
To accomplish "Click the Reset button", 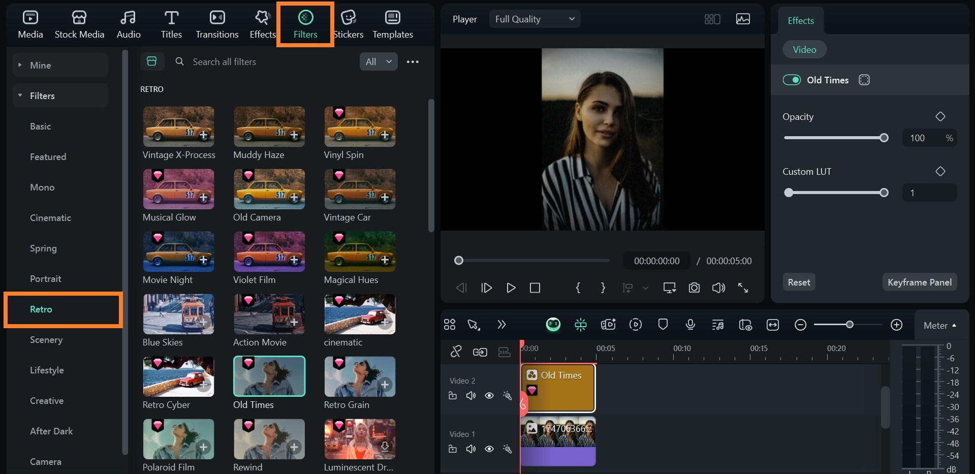I will coord(799,282).
